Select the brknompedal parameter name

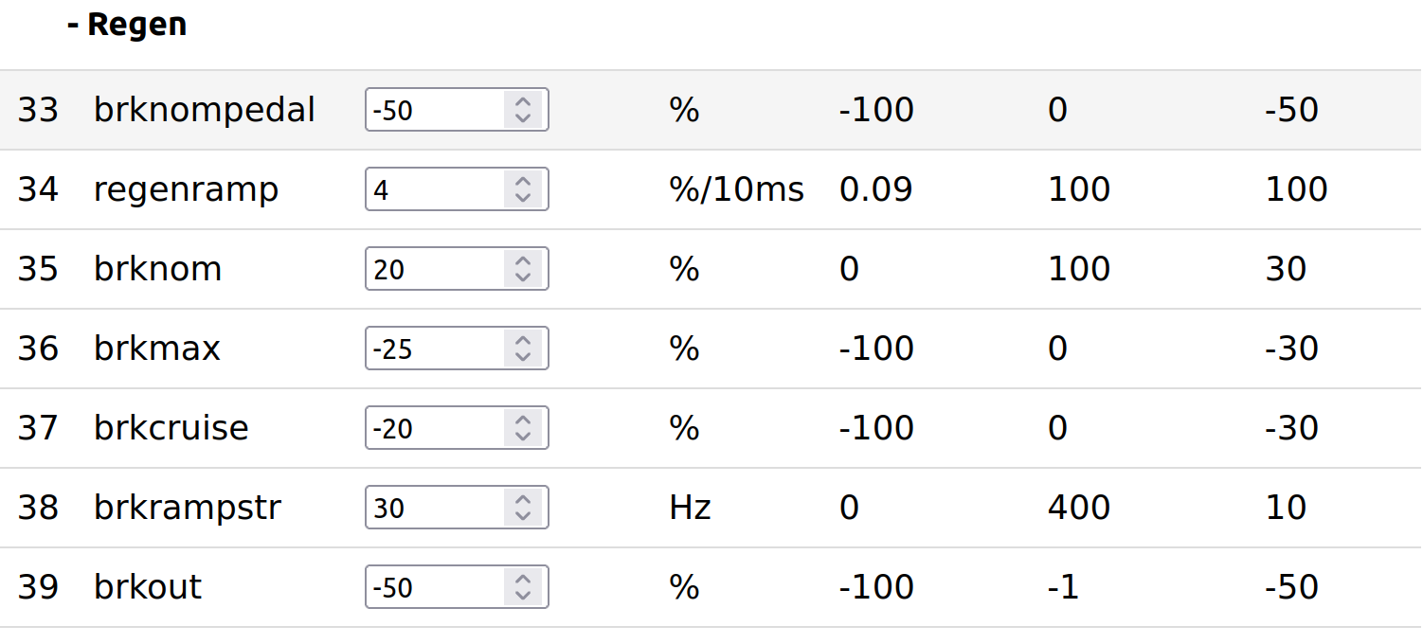tap(204, 110)
